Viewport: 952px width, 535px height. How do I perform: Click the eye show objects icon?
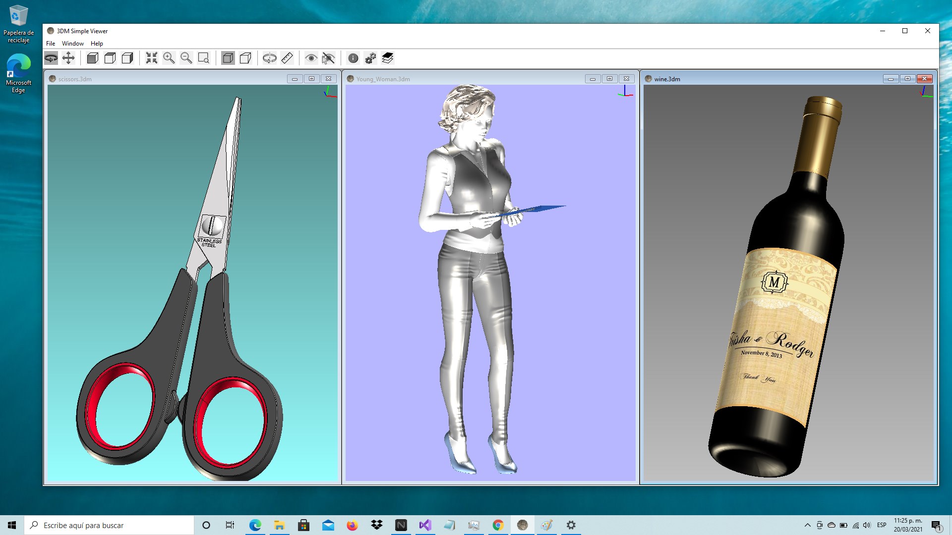click(311, 58)
